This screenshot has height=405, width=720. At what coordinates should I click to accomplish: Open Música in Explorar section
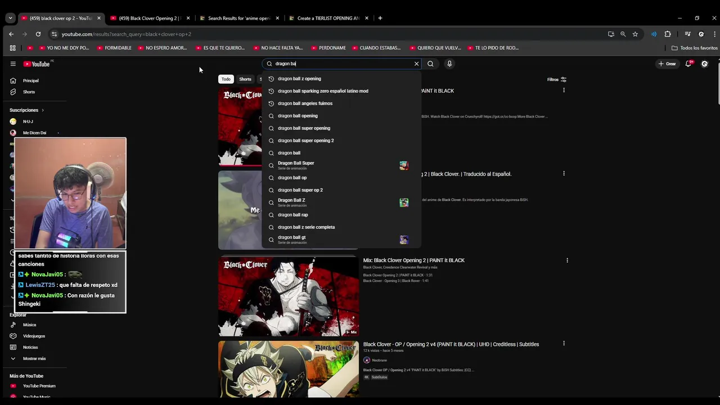tap(29, 325)
